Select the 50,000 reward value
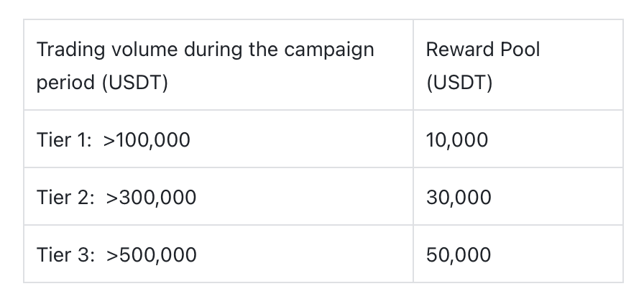 [x=459, y=254]
